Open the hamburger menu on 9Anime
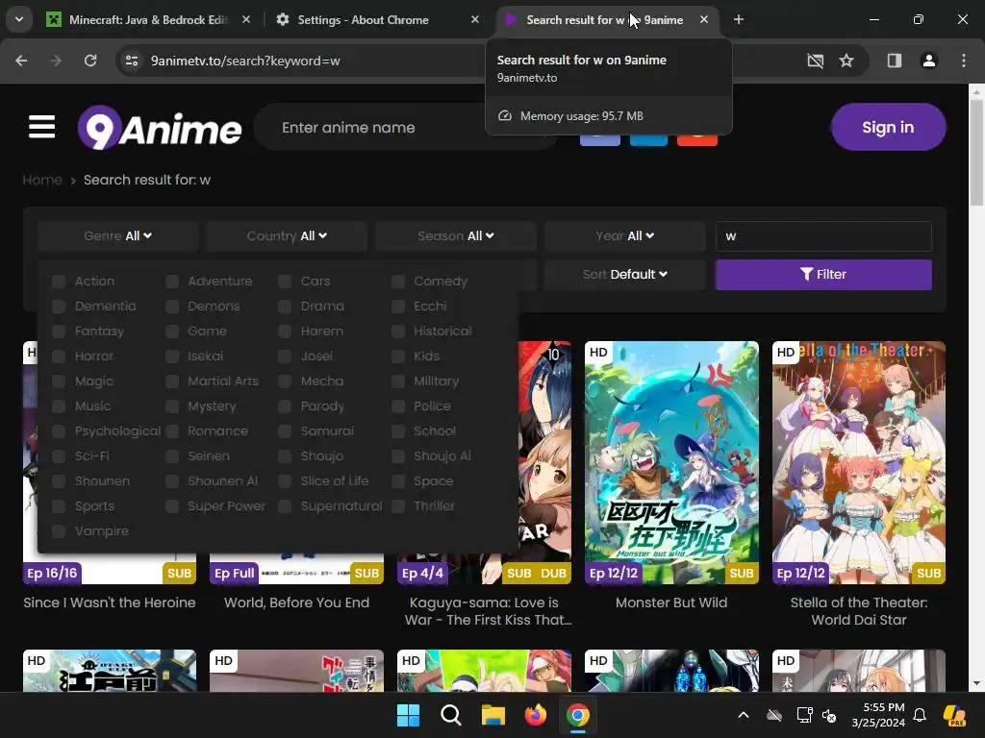 point(41,127)
